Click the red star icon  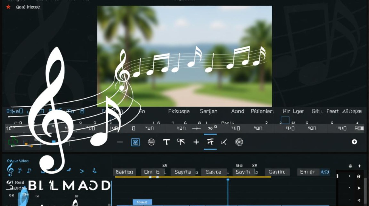(8, 7)
